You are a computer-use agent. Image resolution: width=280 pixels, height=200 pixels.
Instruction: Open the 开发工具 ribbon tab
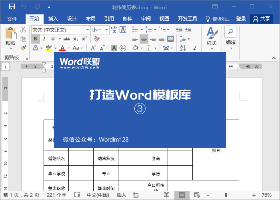tap(187, 19)
